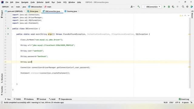Toggle tool window bars icon in status bar
Screen dimensions: 194x109
2,102
